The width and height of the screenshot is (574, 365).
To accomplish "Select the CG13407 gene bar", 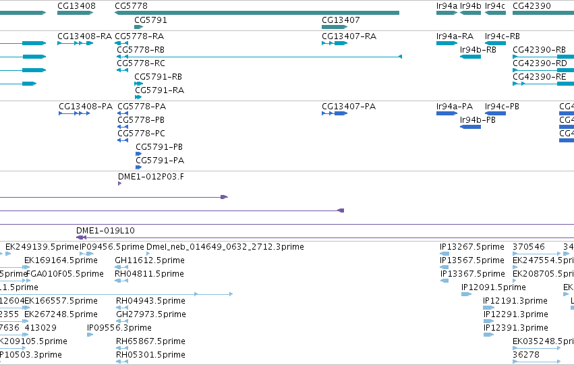I will click(x=335, y=27).
